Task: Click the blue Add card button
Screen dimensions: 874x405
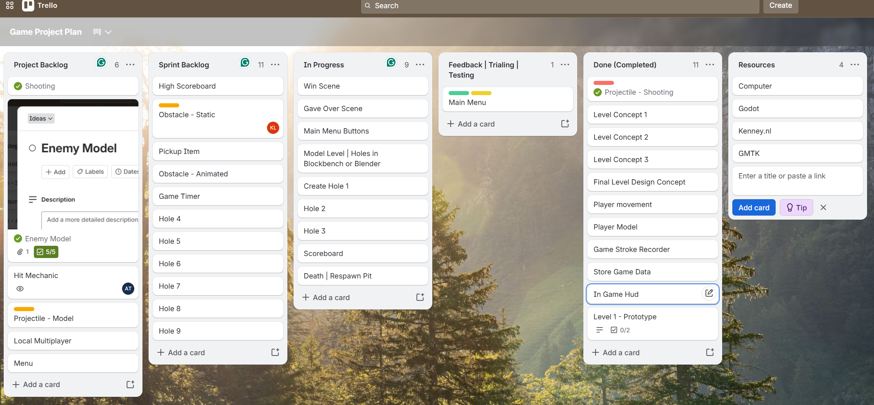Action: point(754,207)
